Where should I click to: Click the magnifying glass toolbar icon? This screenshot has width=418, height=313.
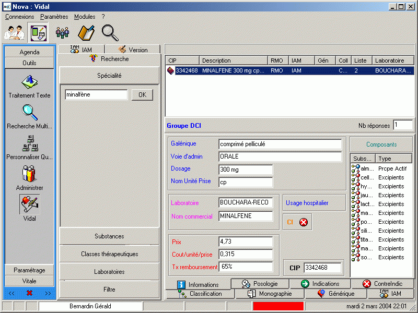110,32
